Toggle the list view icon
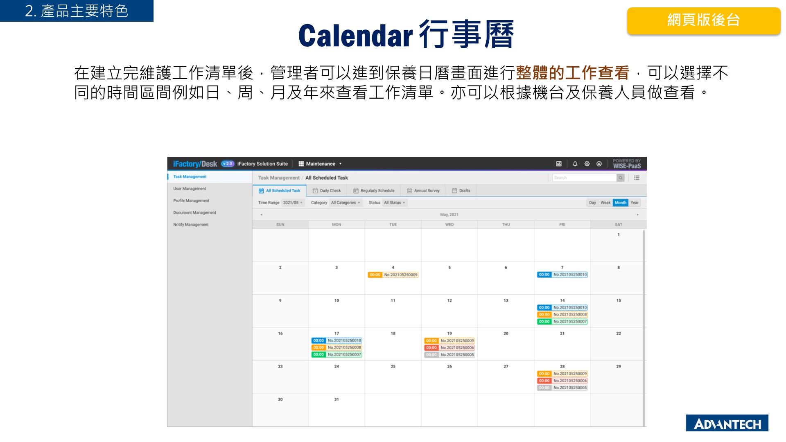Image resolution: width=786 pixels, height=442 pixels. tap(637, 178)
